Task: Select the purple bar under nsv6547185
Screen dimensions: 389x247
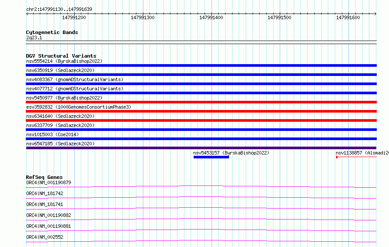Action: pos(201,148)
